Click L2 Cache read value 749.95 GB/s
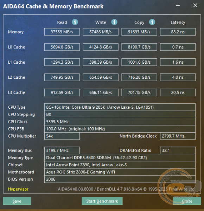Screen dimensions: 204x211 pos(62,77)
